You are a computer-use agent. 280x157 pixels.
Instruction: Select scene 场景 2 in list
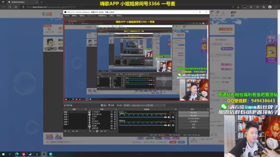[75, 114]
